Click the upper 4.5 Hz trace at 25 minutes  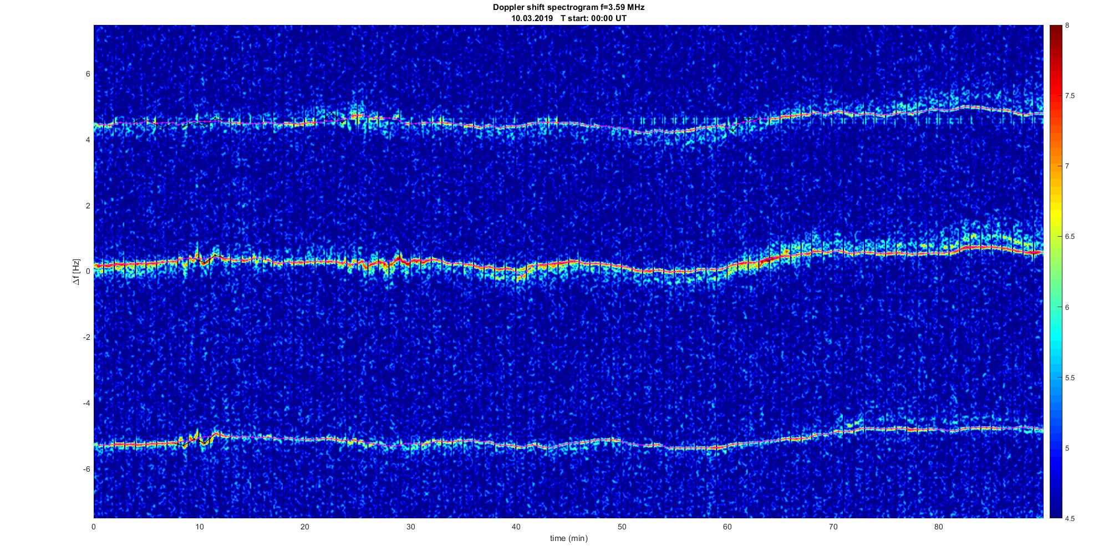click(358, 116)
